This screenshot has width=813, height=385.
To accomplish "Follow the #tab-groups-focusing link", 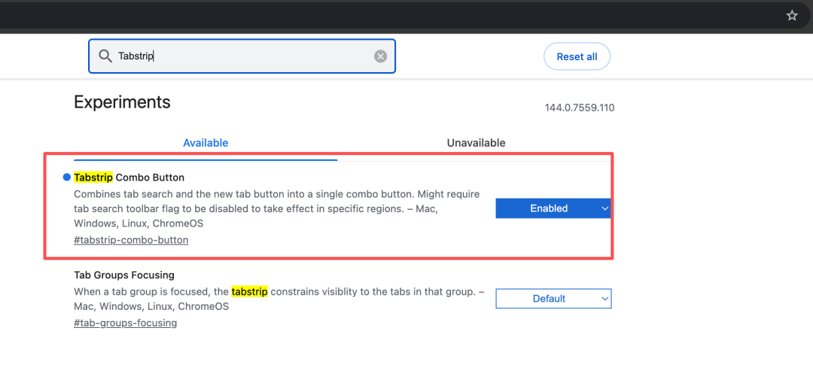I will click(x=126, y=323).
